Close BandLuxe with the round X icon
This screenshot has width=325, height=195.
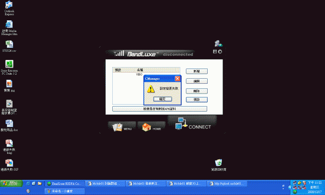[220, 52]
